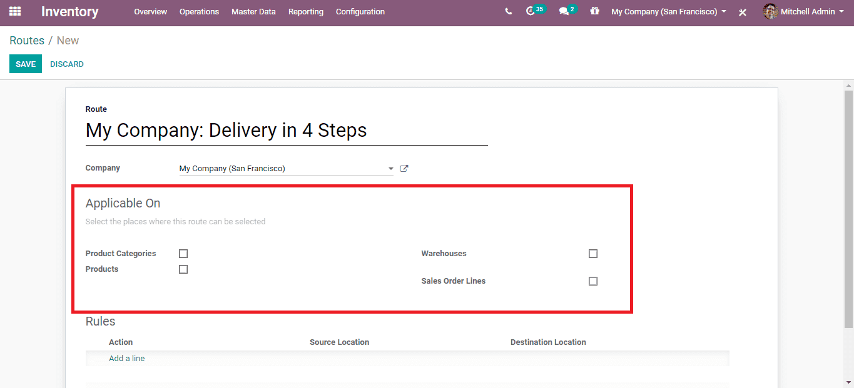This screenshot has height=388, width=854.
Task: Click the Destination Location column header
Action: point(548,342)
